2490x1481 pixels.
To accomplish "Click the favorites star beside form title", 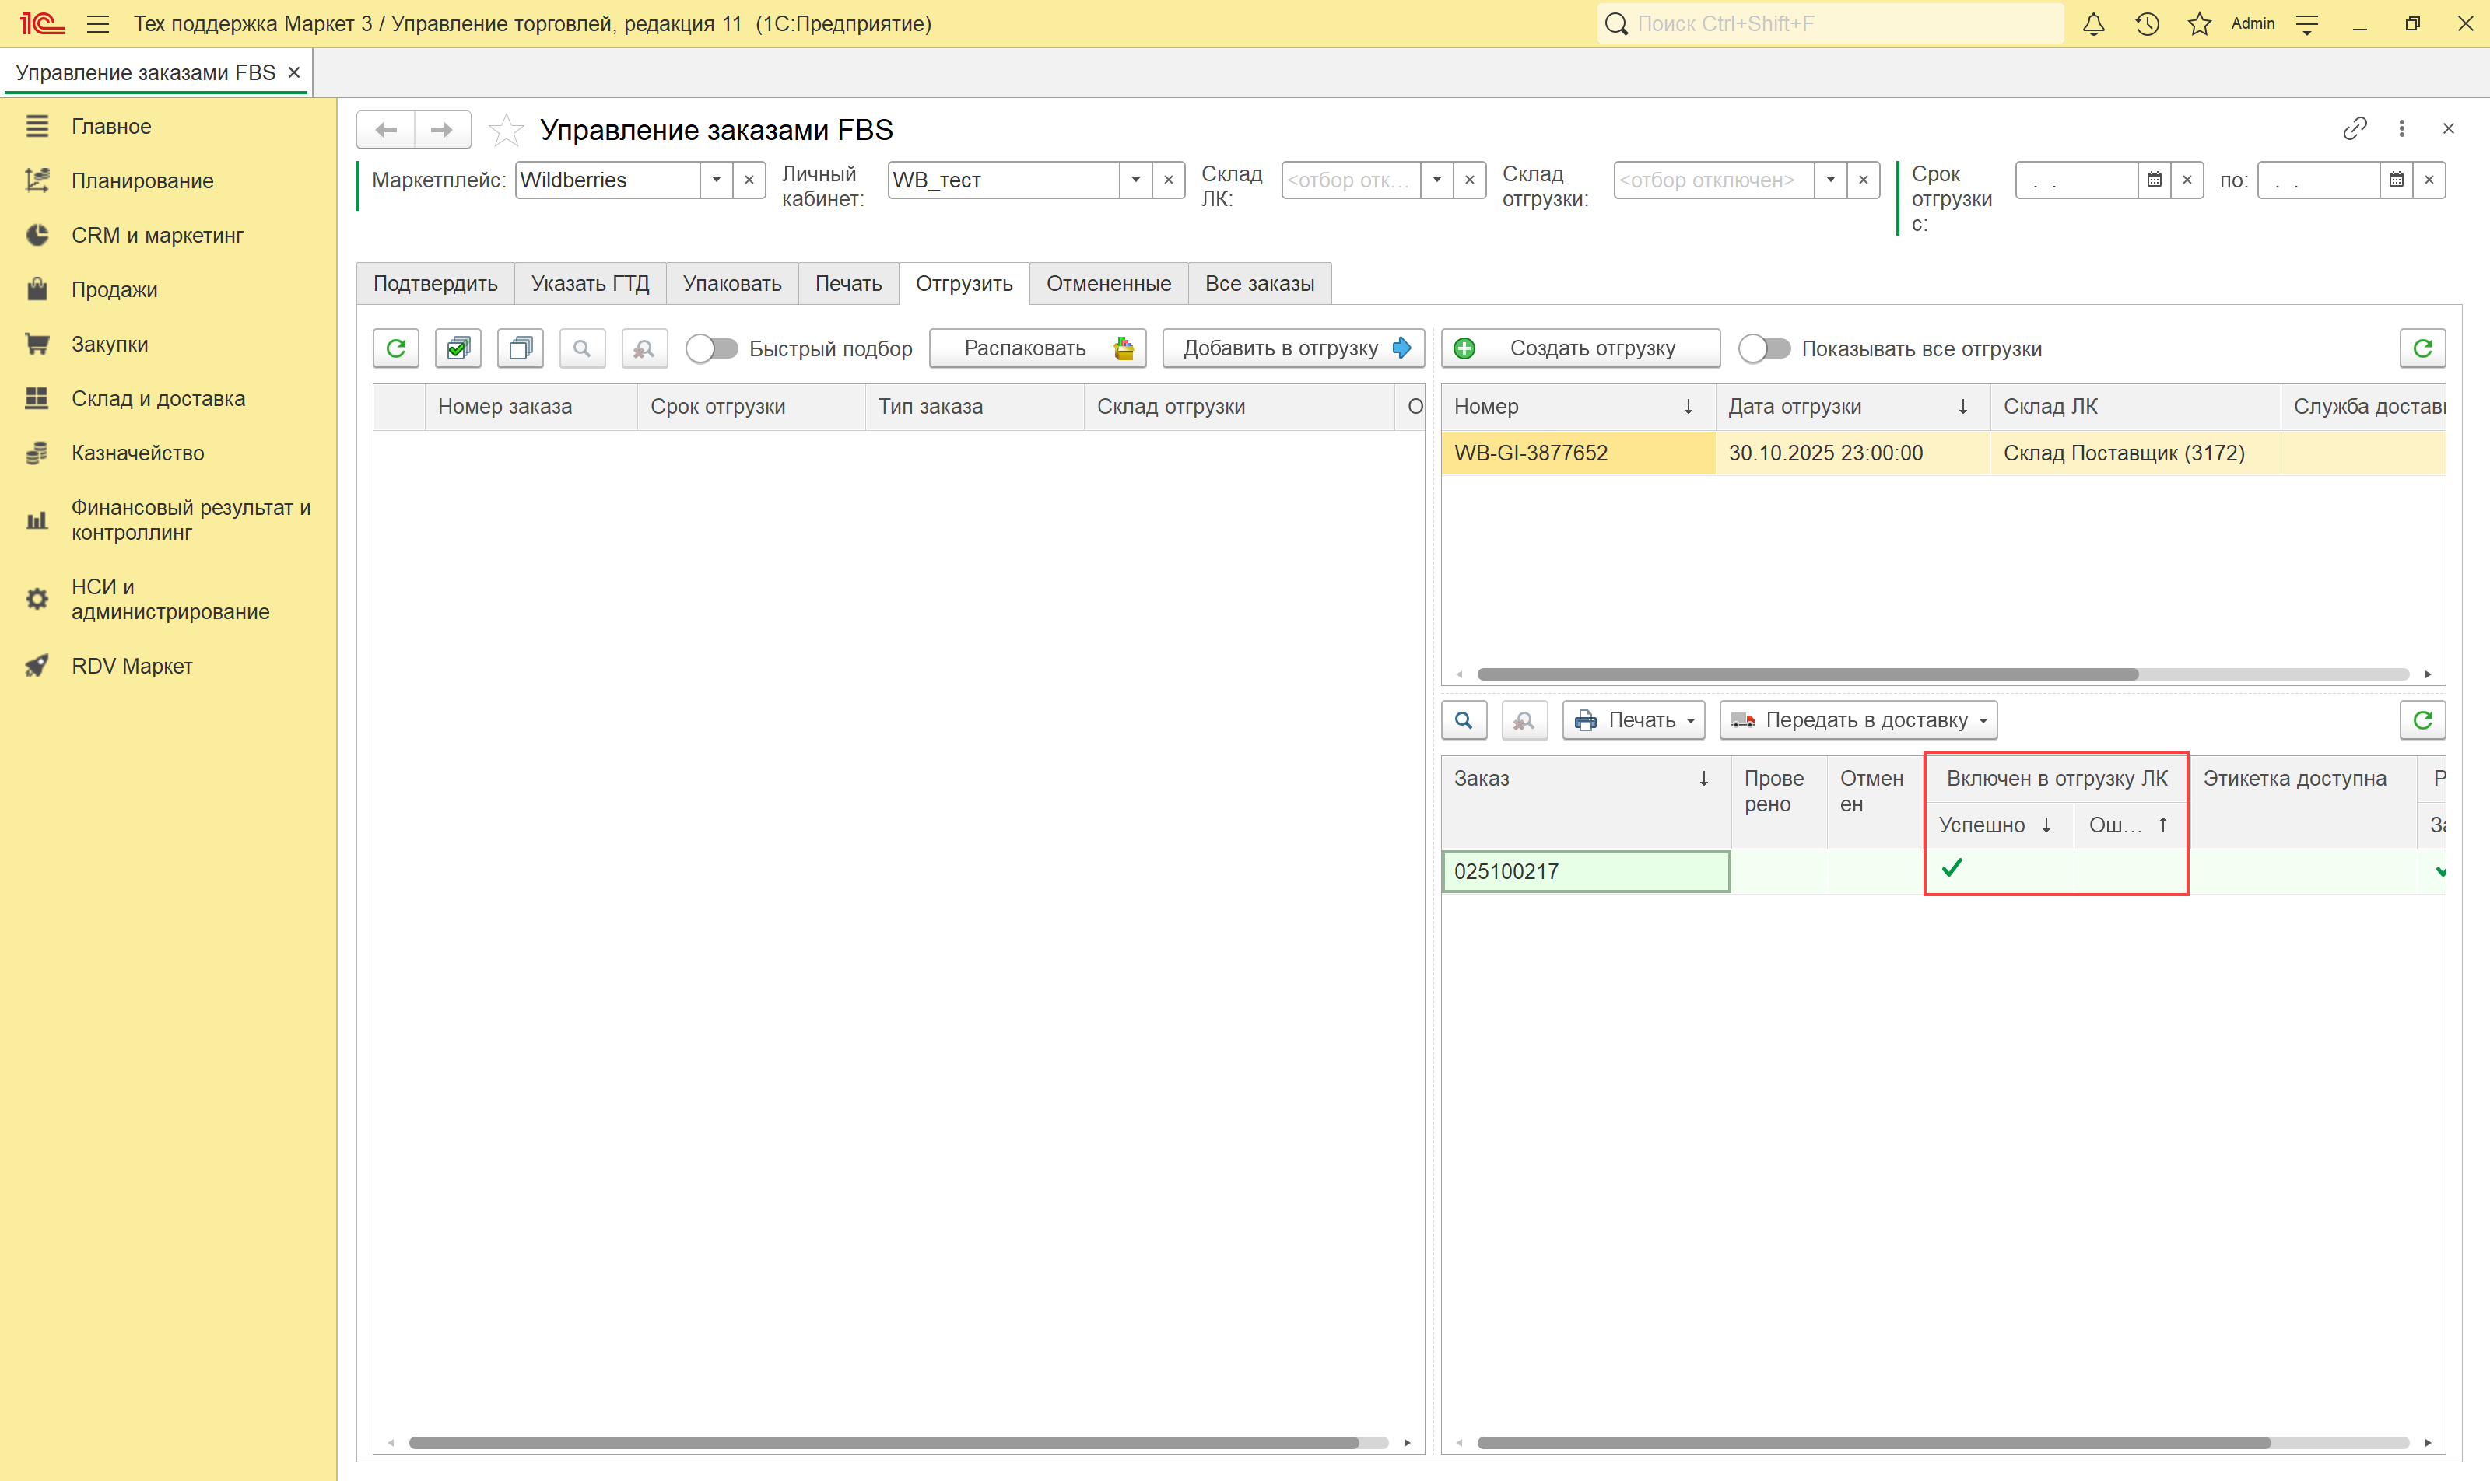I will pos(507,130).
